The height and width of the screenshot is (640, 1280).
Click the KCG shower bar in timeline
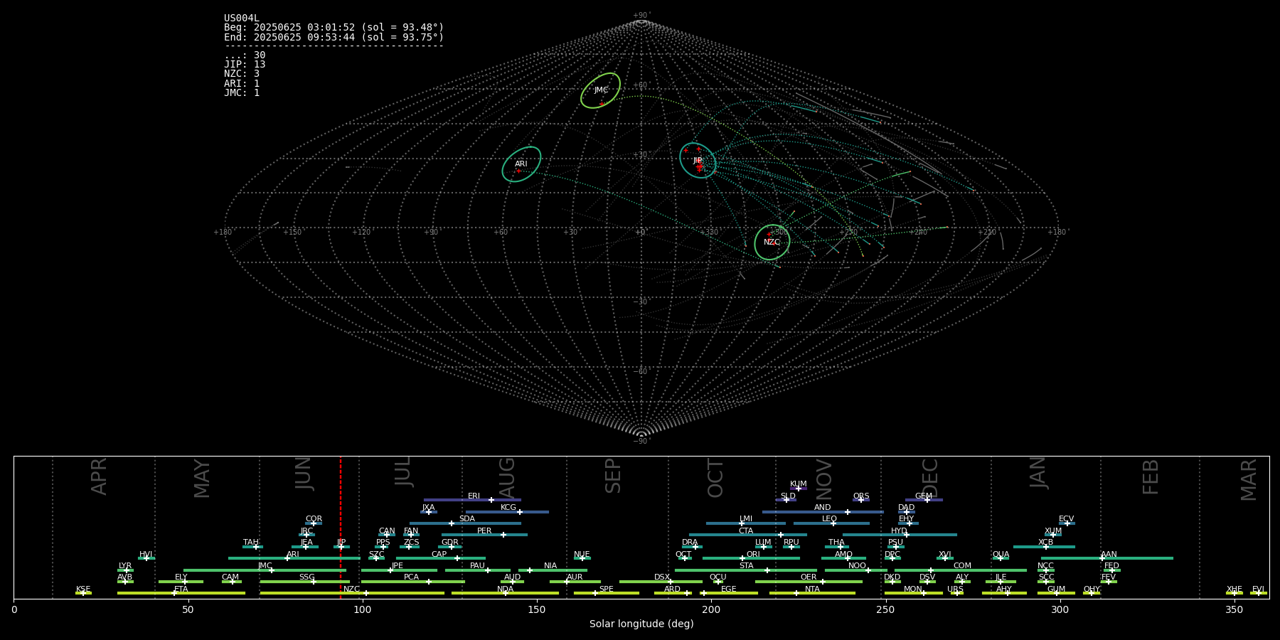click(x=507, y=512)
